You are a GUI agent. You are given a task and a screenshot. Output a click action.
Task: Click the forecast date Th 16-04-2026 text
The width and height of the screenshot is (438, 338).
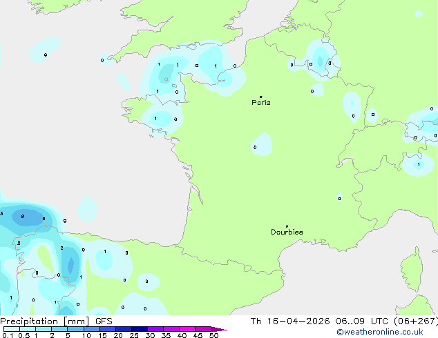[290, 321]
